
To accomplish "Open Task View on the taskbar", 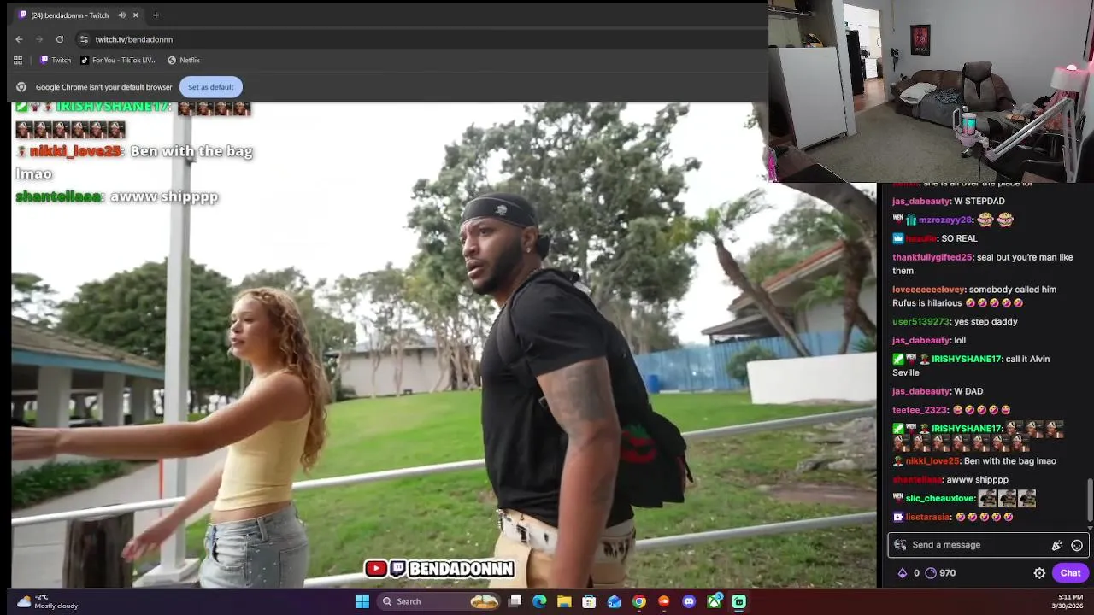I will click(515, 601).
